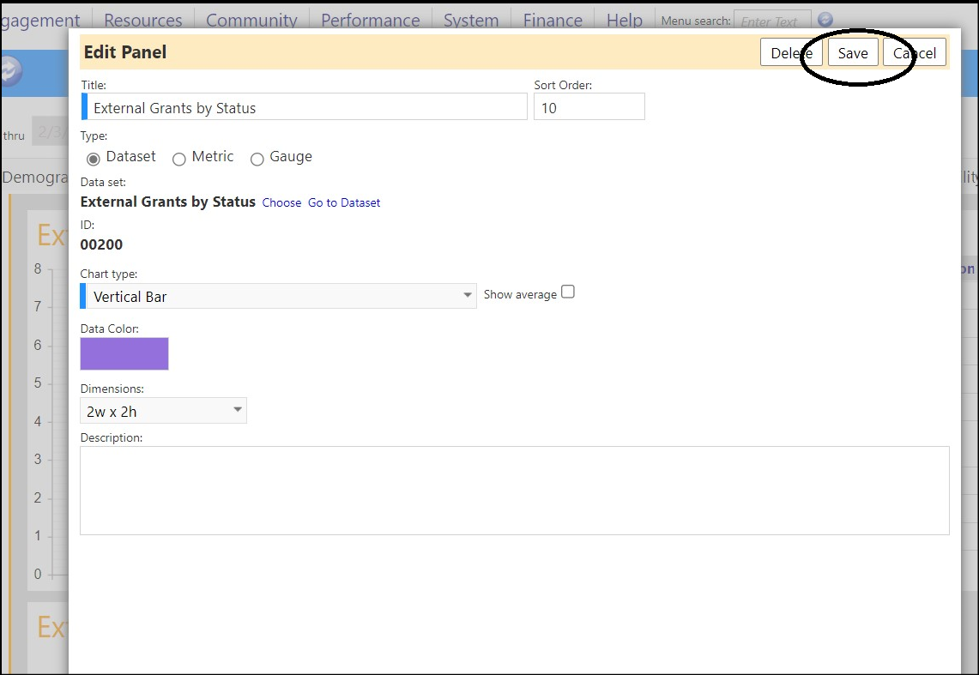Click the refresh icon beside Menu search
Viewport: 979px width, 675px height.
click(x=825, y=20)
